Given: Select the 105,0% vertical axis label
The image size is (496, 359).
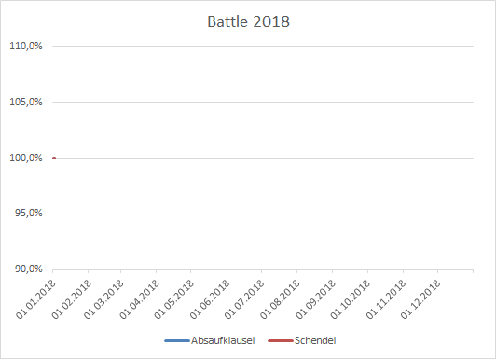Looking at the screenshot, I should point(26,102).
